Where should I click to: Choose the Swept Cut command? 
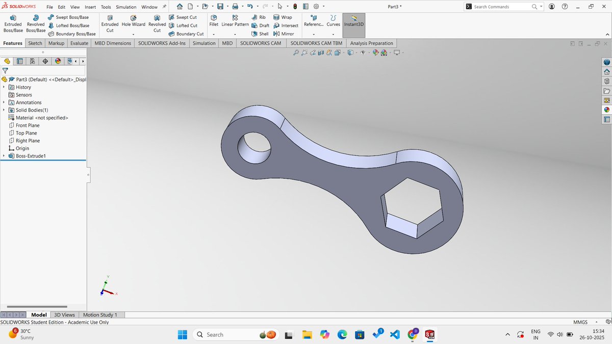click(x=182, y=17)
